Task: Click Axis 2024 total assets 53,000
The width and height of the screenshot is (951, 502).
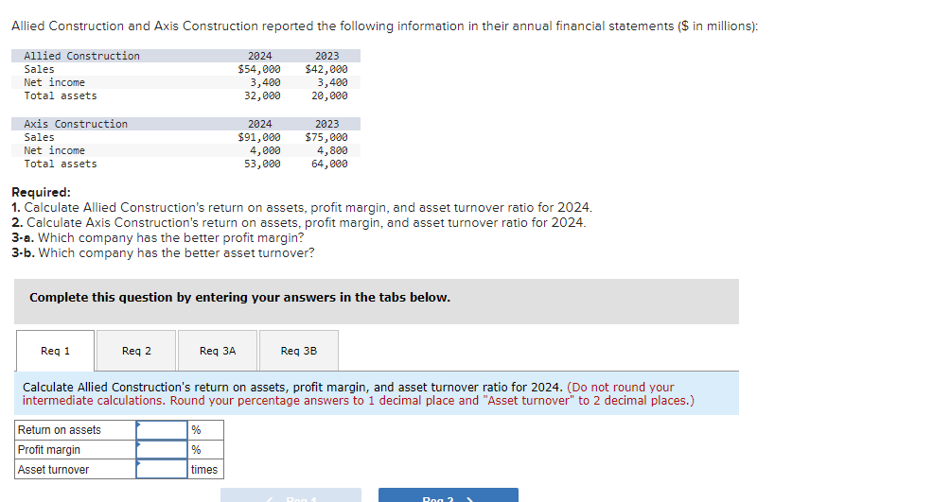Action: point(263,164)
